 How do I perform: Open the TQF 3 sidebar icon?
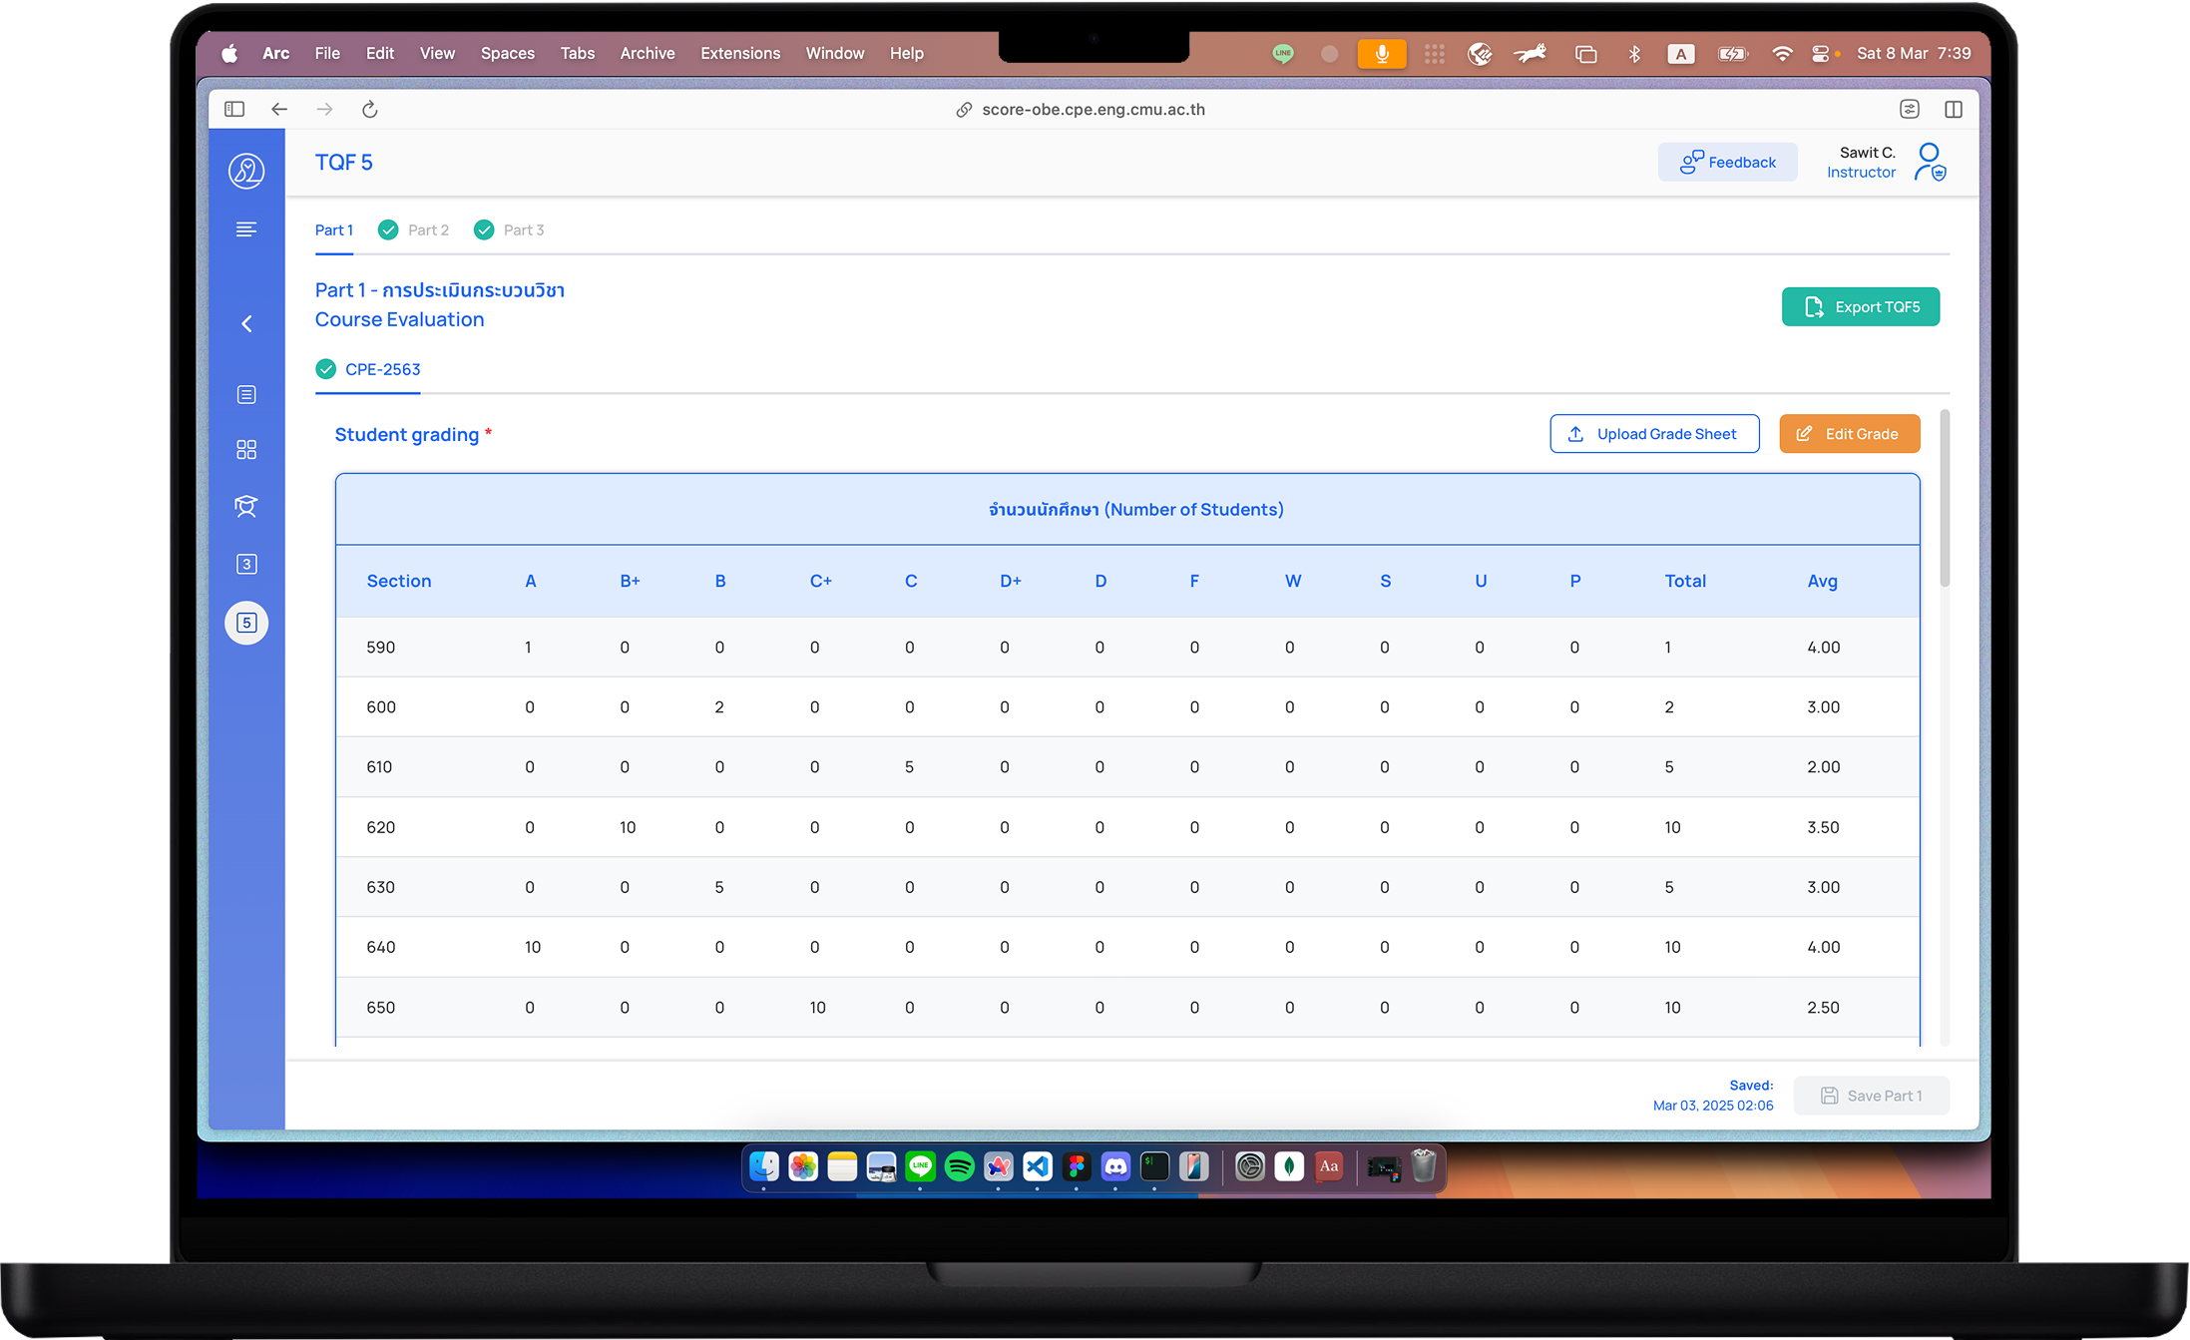pos(246,565)
